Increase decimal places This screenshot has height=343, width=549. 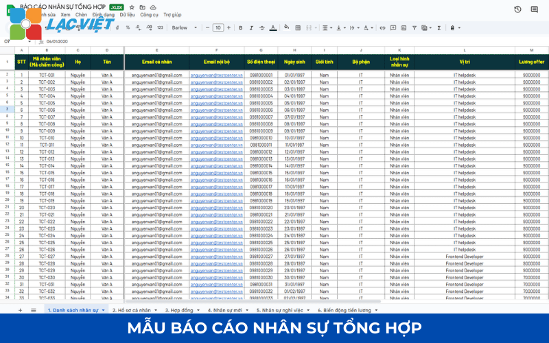click(x=149, y=27)
